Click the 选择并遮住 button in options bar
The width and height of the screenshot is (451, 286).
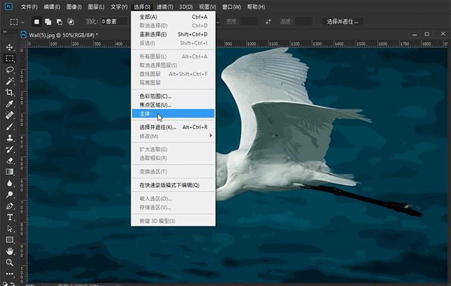click(x=342, y=21)
